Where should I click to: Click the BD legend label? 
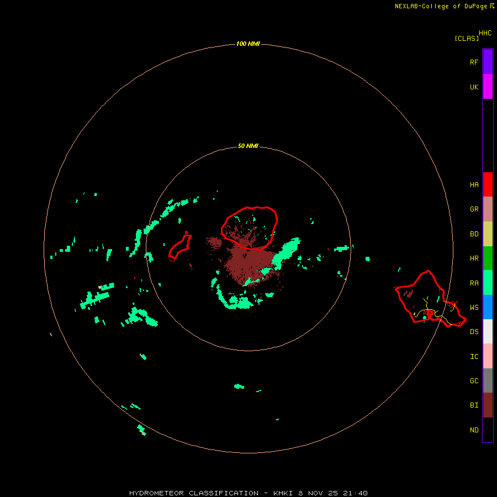474,234
